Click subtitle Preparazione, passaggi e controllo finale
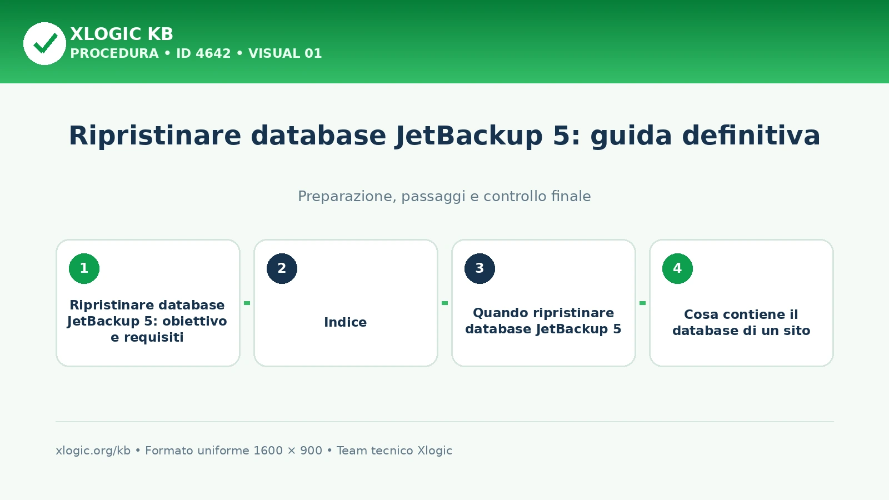Viewport: 889px width, 500px height. point(444,196)
